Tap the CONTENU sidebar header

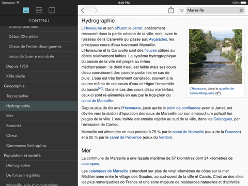click(x=39, y=21)
